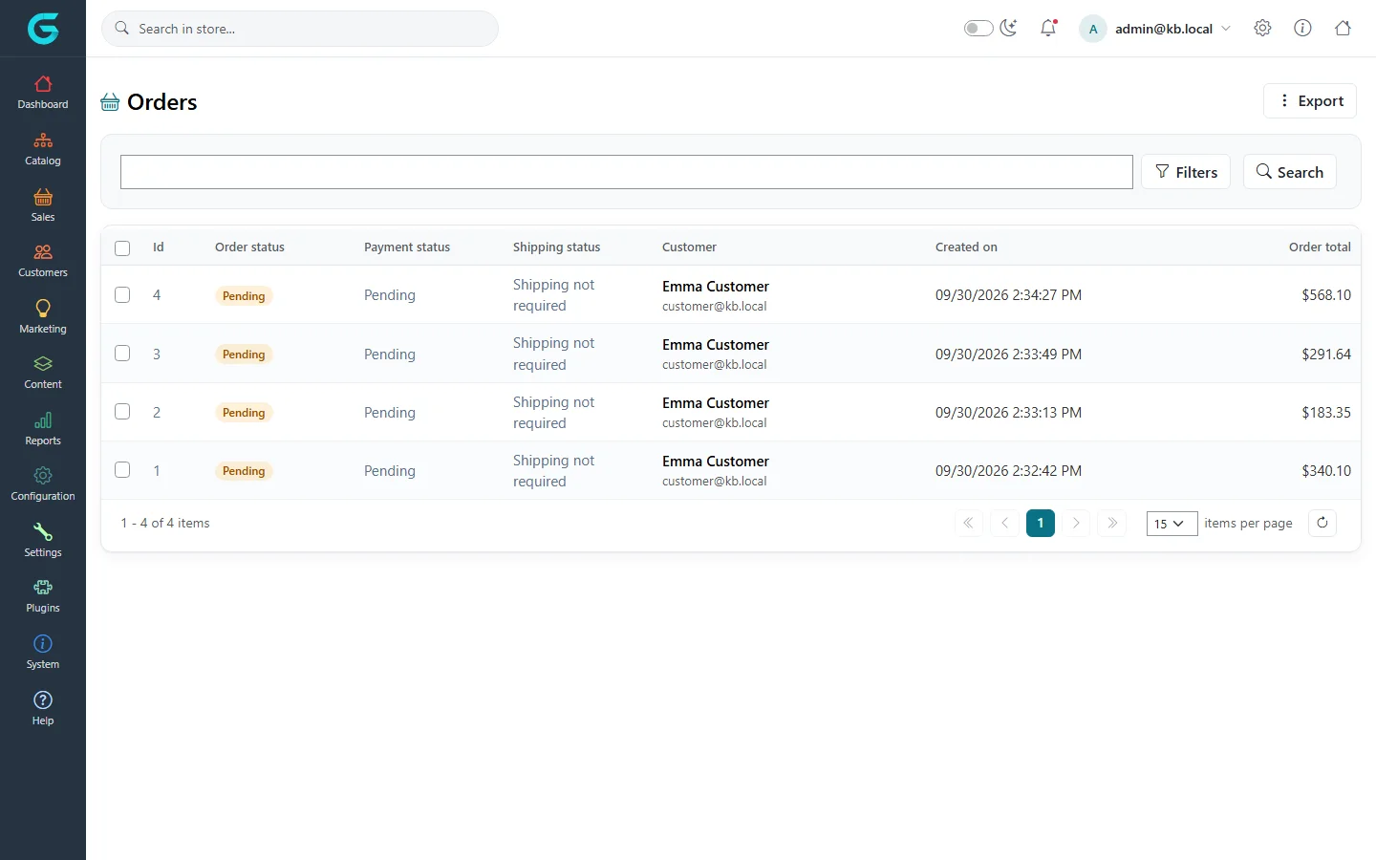Viewport: 1376px width, 860px height.
Task: Expand the admin@kb.local account menu
Action: 1155,29
